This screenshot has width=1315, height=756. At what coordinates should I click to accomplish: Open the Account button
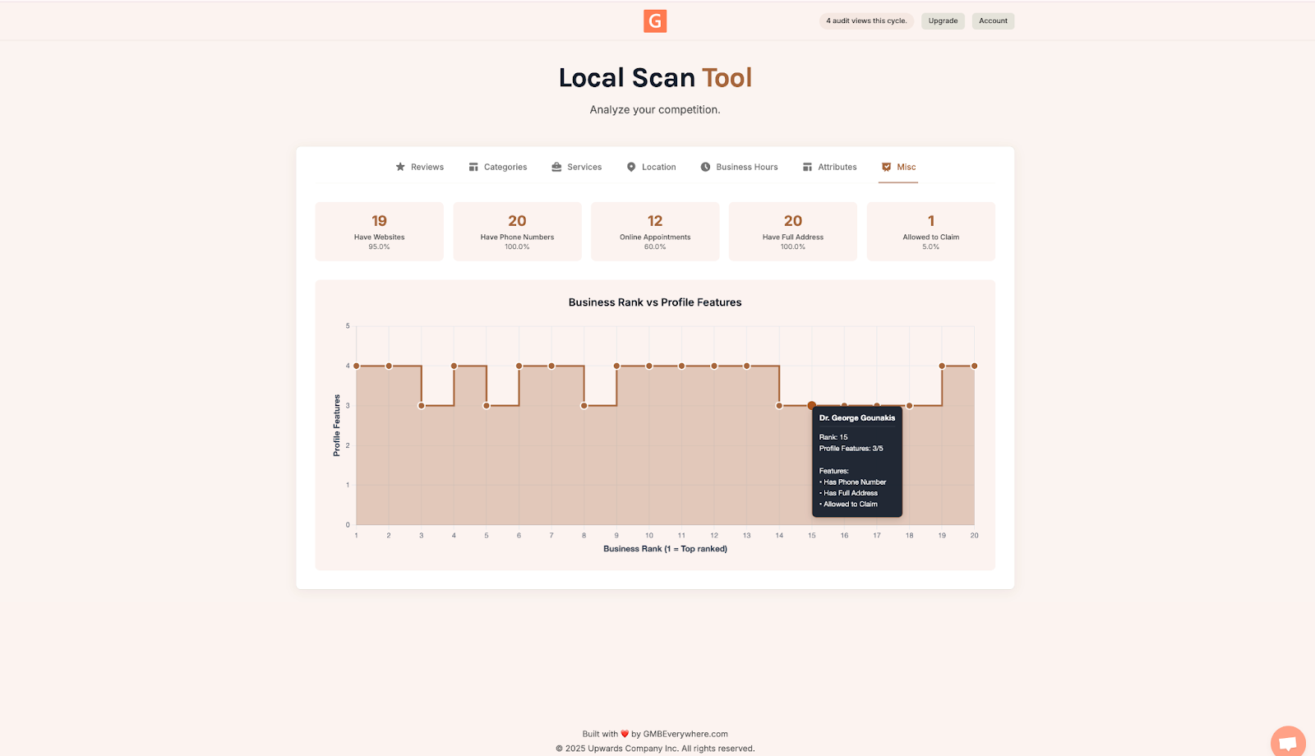[x=993, y=21]
